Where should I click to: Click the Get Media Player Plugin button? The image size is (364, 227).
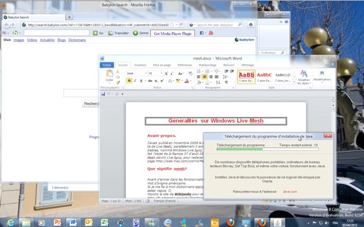pos(173,34)
